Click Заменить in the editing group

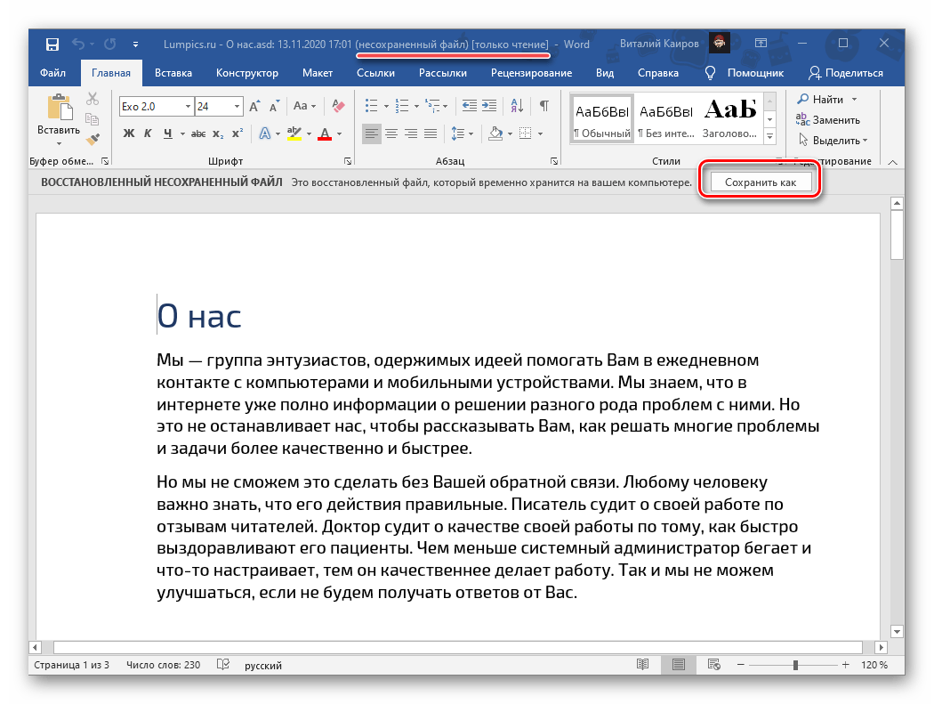point(829,119)
